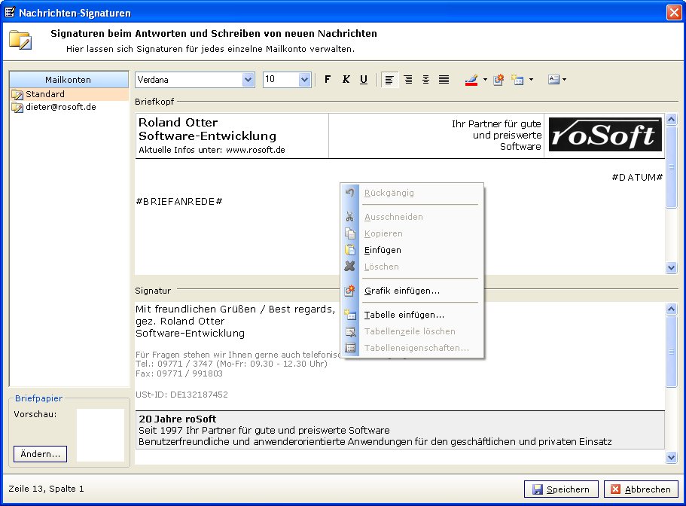Choose Einfügen from the context menu
Screen dimensions: 686x506
[x=383, y=250]
